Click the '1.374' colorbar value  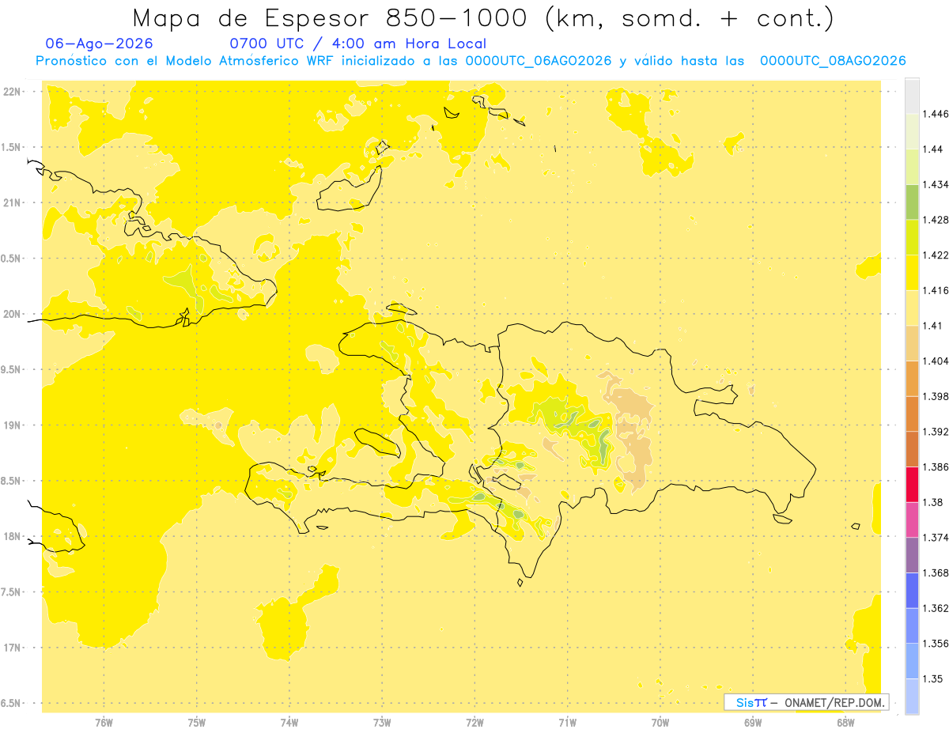click(x=936, y=538)
